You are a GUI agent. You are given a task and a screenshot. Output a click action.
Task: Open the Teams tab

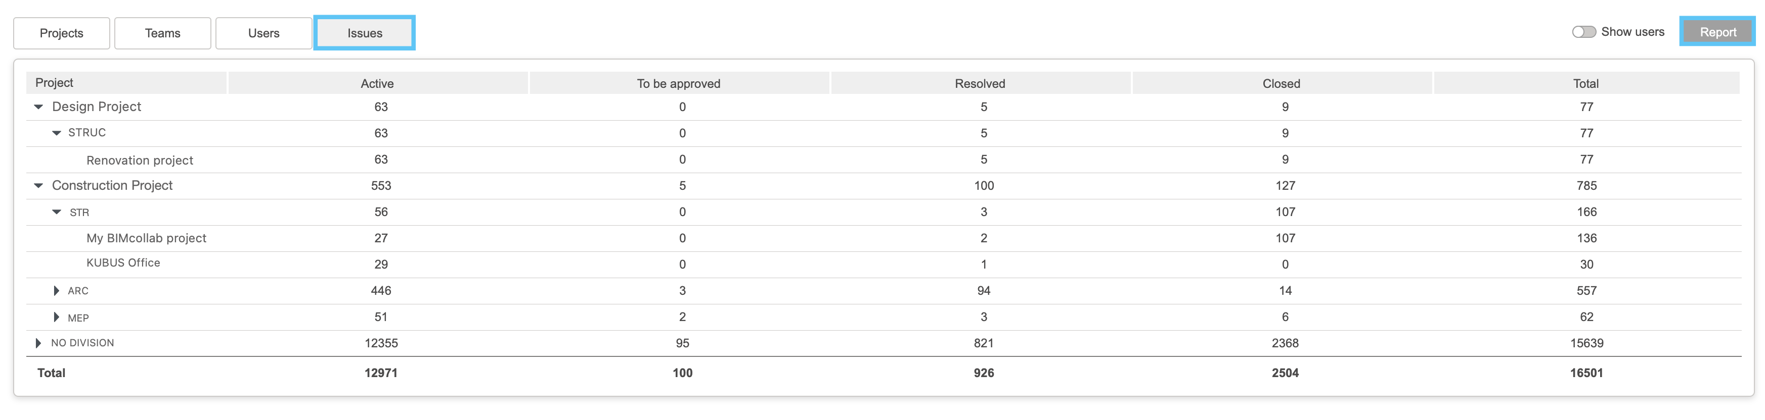coord(162,33)
